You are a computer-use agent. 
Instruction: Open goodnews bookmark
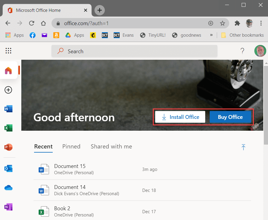[187, 35]
